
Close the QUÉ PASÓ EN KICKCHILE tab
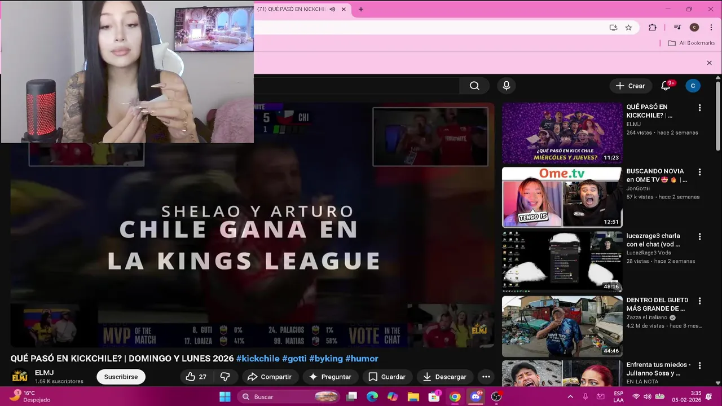pyautogui.click(x=344, y=9)
